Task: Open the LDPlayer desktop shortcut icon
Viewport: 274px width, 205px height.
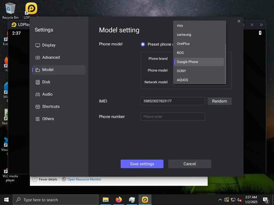Action: point(31,10)
